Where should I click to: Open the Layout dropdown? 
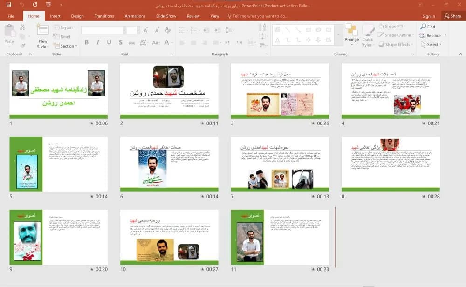[x=64, y=27]
